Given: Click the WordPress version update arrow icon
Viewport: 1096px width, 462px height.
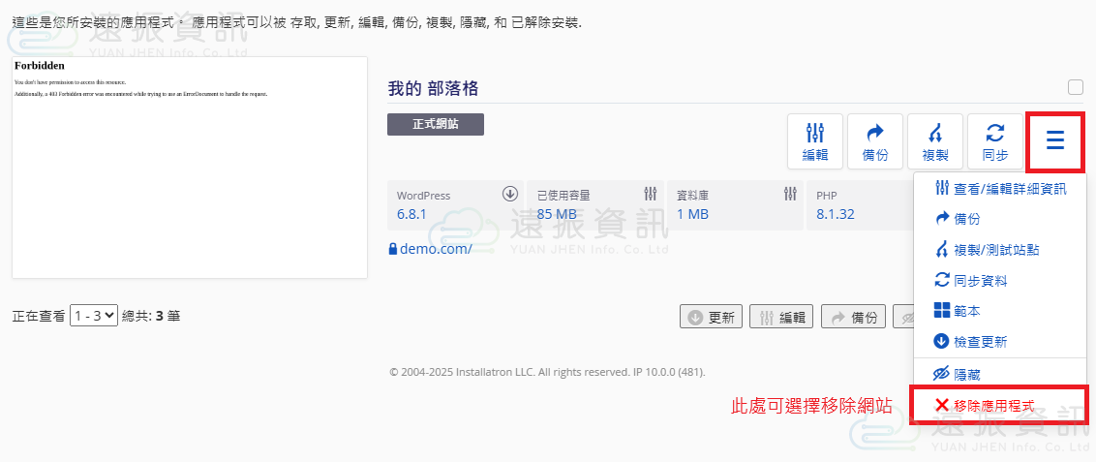Looking at the screenshot, I should click(x=510, y=194).
